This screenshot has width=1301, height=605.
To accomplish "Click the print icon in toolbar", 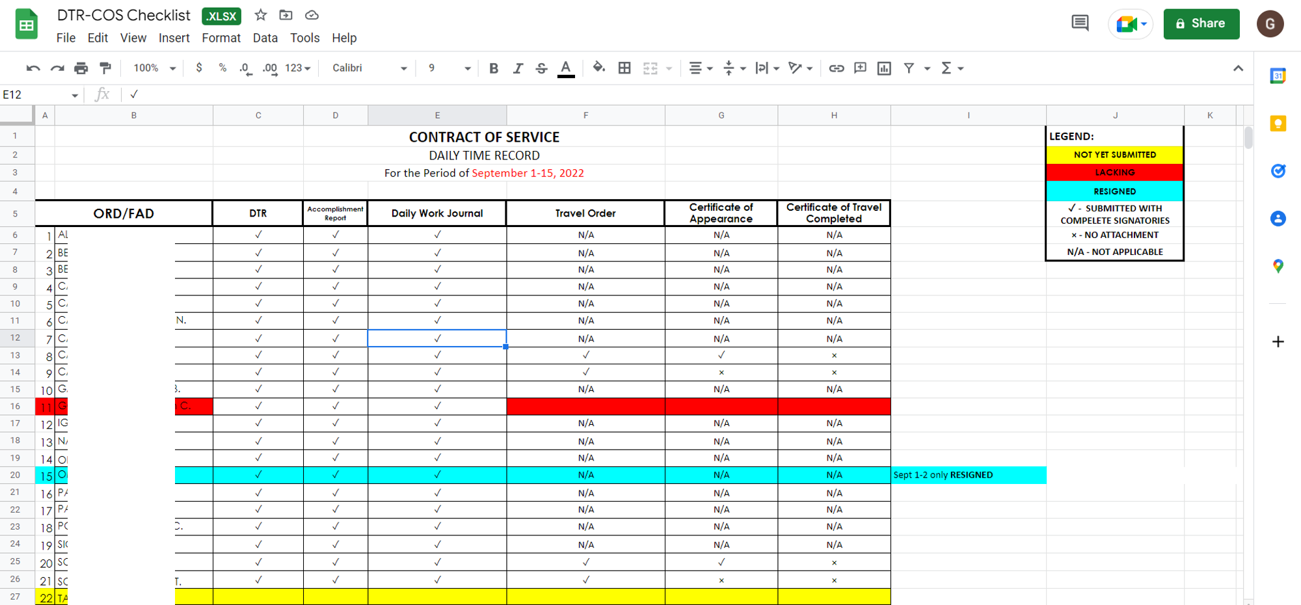I will [81, 68].
